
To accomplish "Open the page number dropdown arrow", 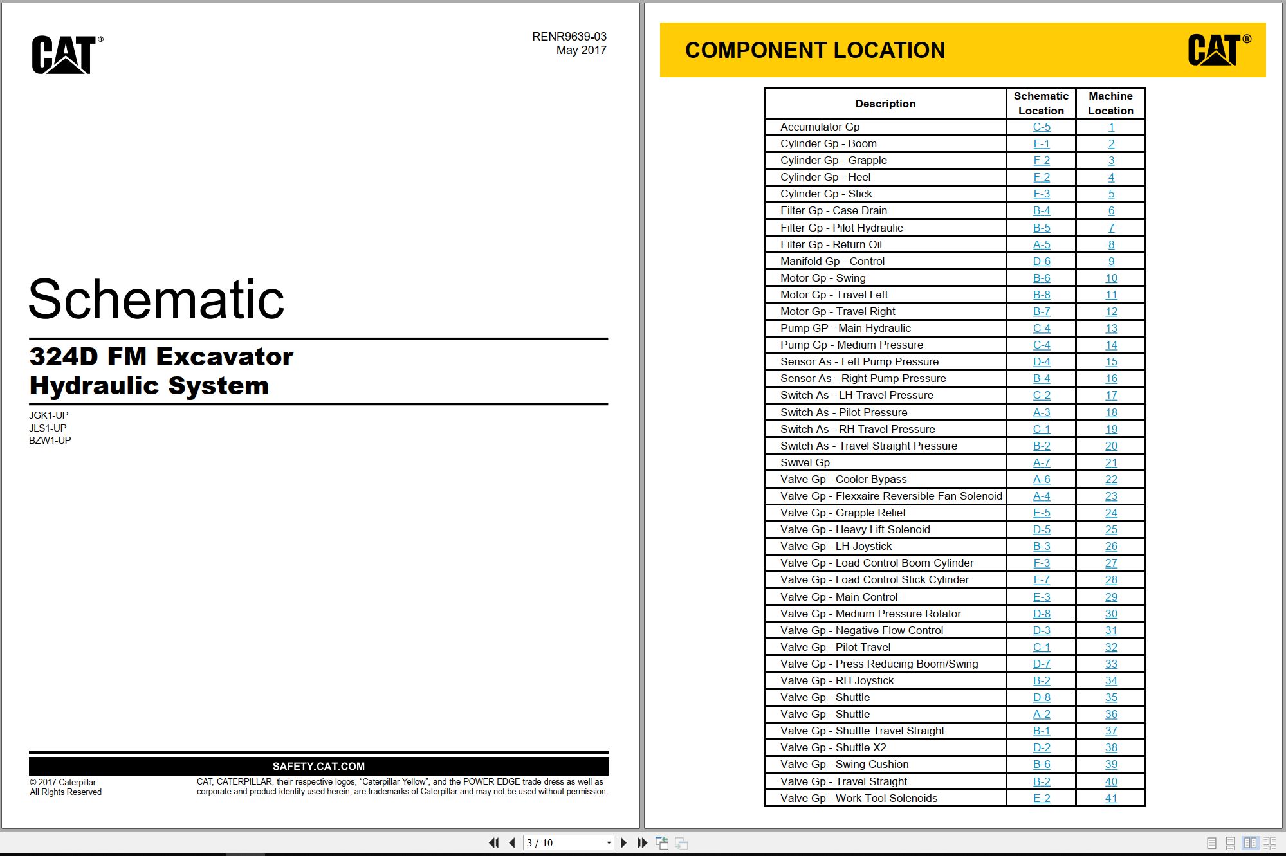I will [609, 843].
